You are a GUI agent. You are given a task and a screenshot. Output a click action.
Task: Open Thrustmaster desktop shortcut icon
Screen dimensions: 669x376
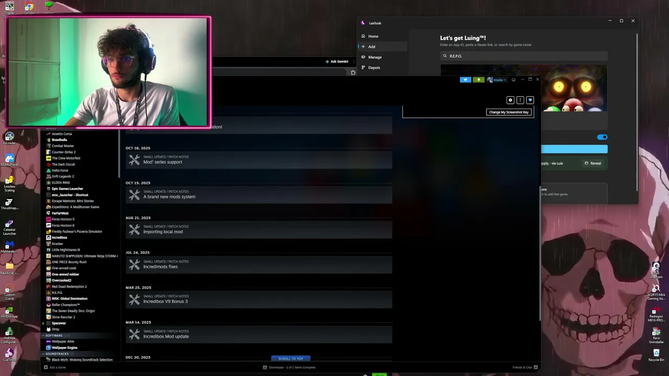coord(9,204)
